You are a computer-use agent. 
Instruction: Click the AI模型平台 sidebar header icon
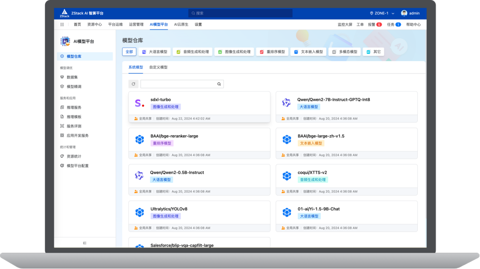pyautogui.click(x=65, y=41)
